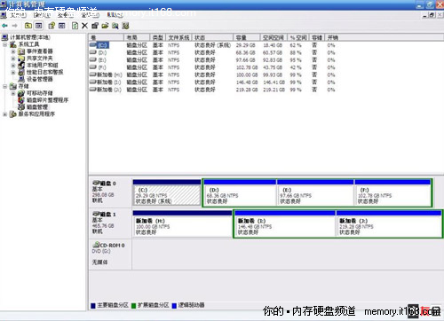
Task: Select the 新加卷 (H:) 100.00 GB partition block
Action: tap(182, 223)
